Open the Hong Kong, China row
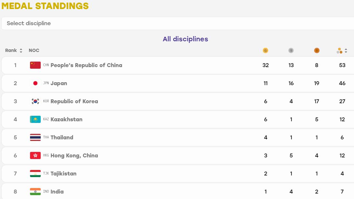 [x=178, y=155]
